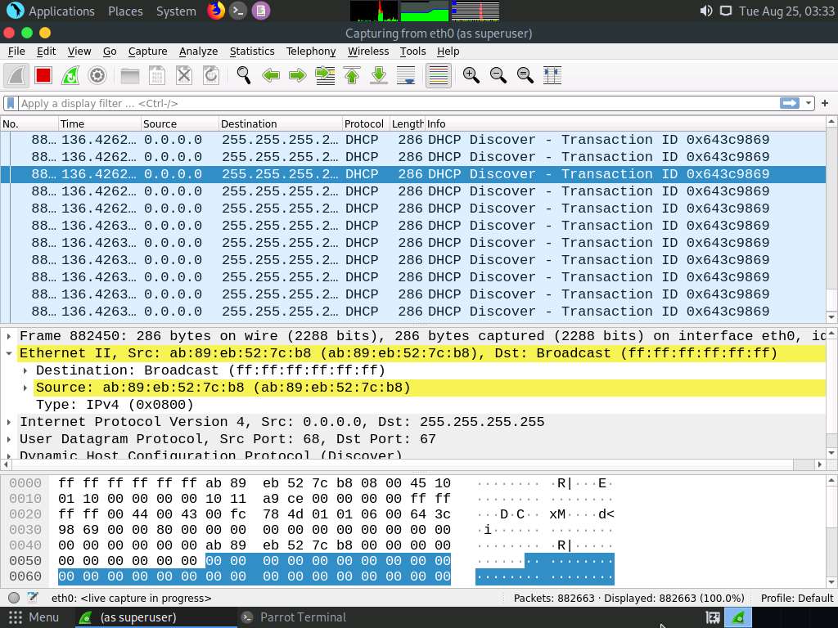This screenshot has width=838, height=628.
Task: Sort by the Info column header
Action: coord(625,124)
